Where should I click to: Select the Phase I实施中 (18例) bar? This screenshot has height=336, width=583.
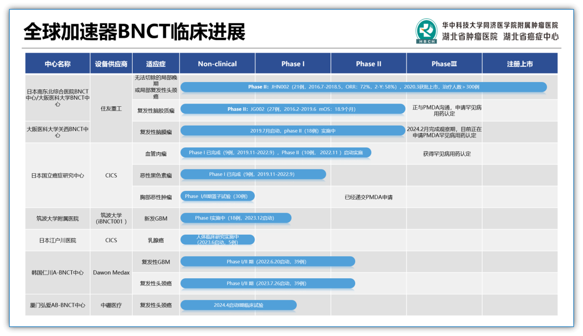pyautogui.click(x=235, y=218)
